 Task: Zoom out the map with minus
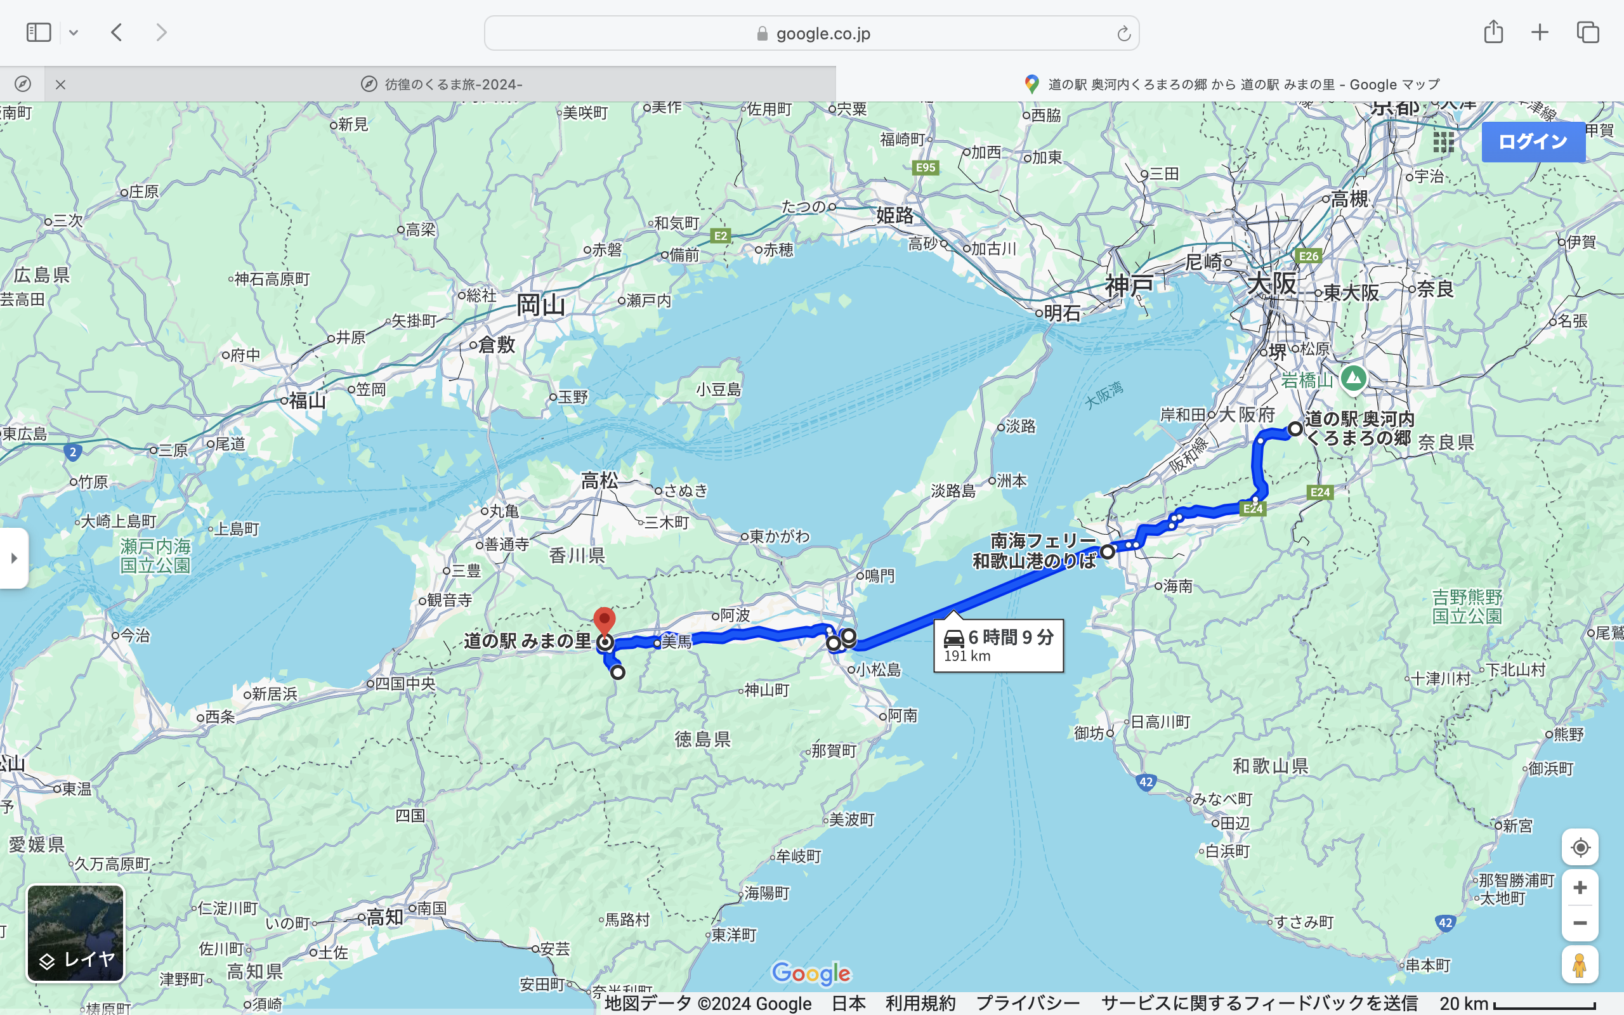pyautogui.click(x=1580, y=923)
